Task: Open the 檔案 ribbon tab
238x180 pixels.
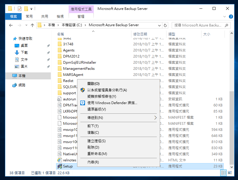Action: click(x=13, y=16)
